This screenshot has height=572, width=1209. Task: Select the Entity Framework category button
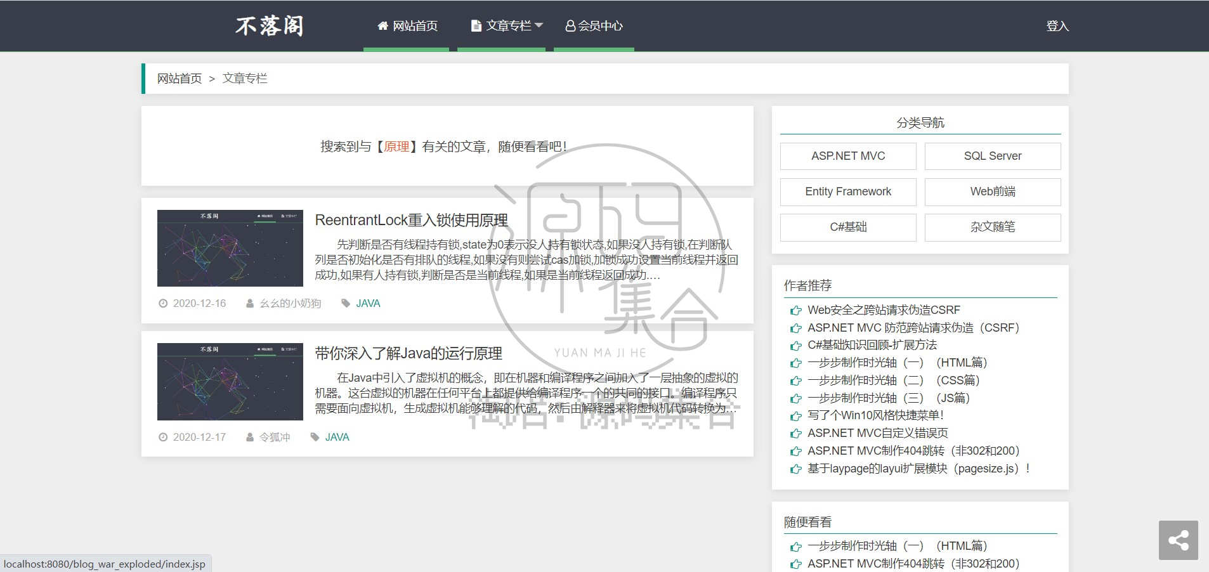pos(848,192)
